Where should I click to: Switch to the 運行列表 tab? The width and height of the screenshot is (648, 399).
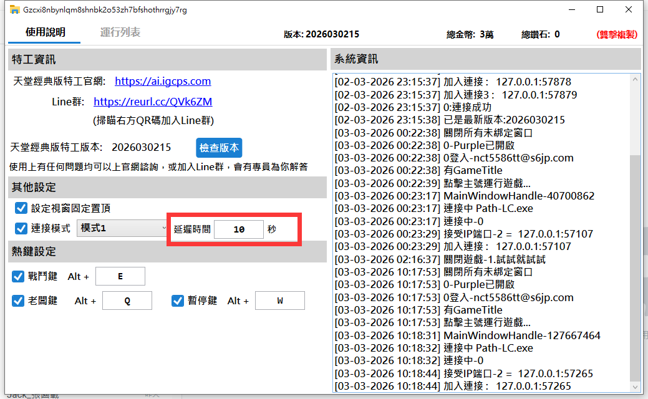(x=120, y=33)
